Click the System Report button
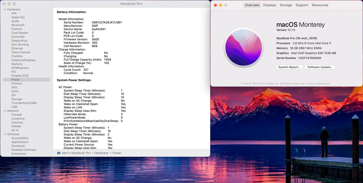Viewport: 363px width, 183px height. coord(289,67)
